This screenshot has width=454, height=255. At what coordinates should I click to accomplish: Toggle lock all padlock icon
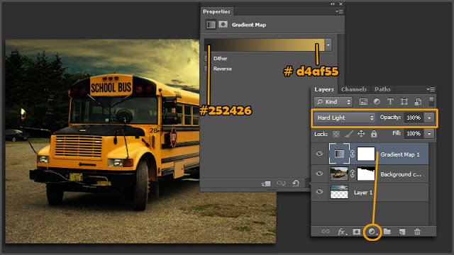click(374, 134)
